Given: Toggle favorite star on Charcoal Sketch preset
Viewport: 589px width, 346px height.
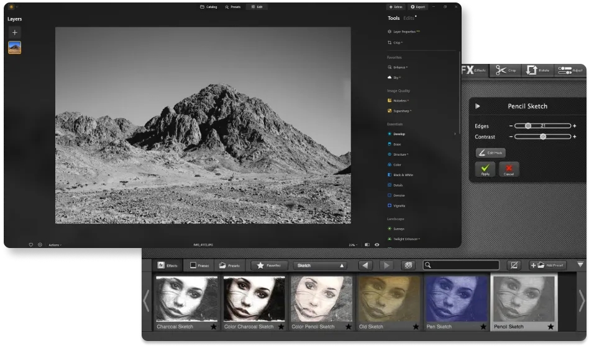Looking at the screenshot, I should coord(213,326).
